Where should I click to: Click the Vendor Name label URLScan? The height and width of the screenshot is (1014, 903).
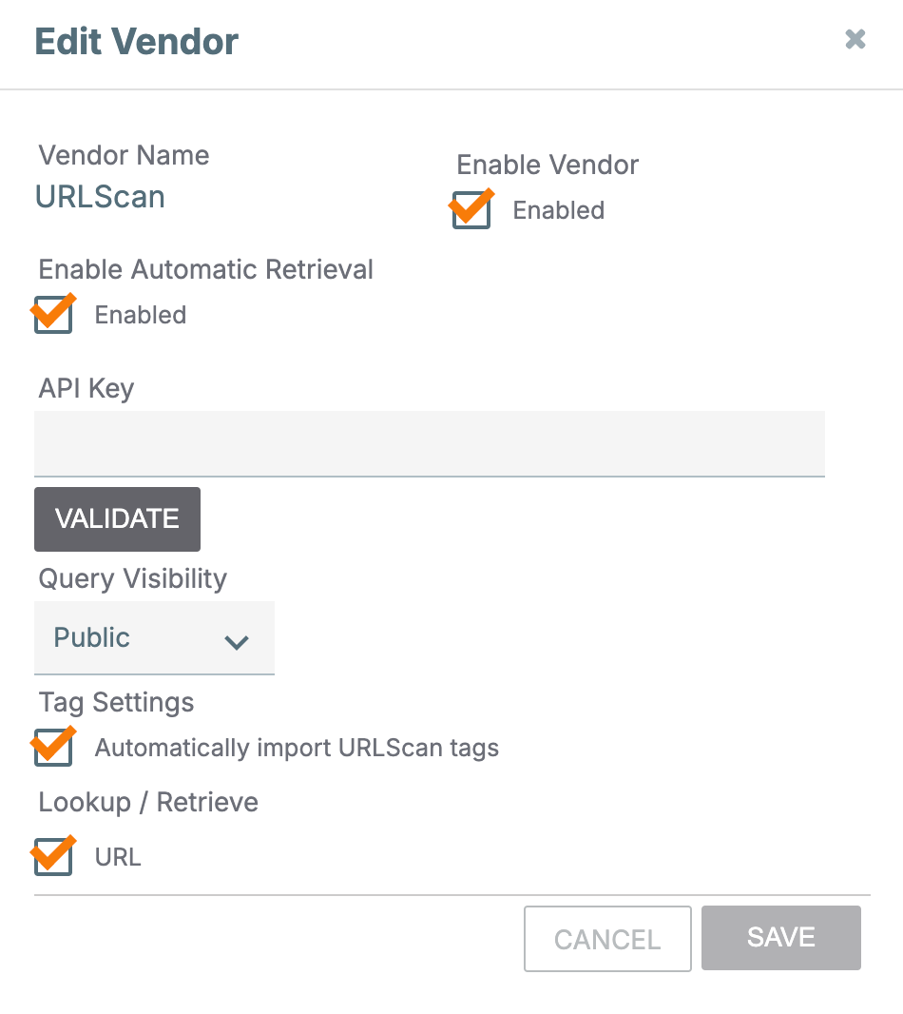tap(100, 197)
